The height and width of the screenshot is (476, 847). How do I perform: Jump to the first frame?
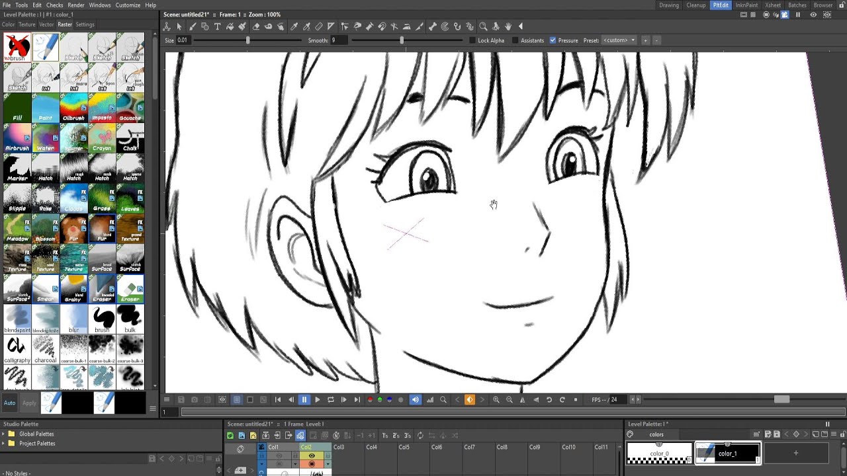pyautogui.click(x=278, y=399)
